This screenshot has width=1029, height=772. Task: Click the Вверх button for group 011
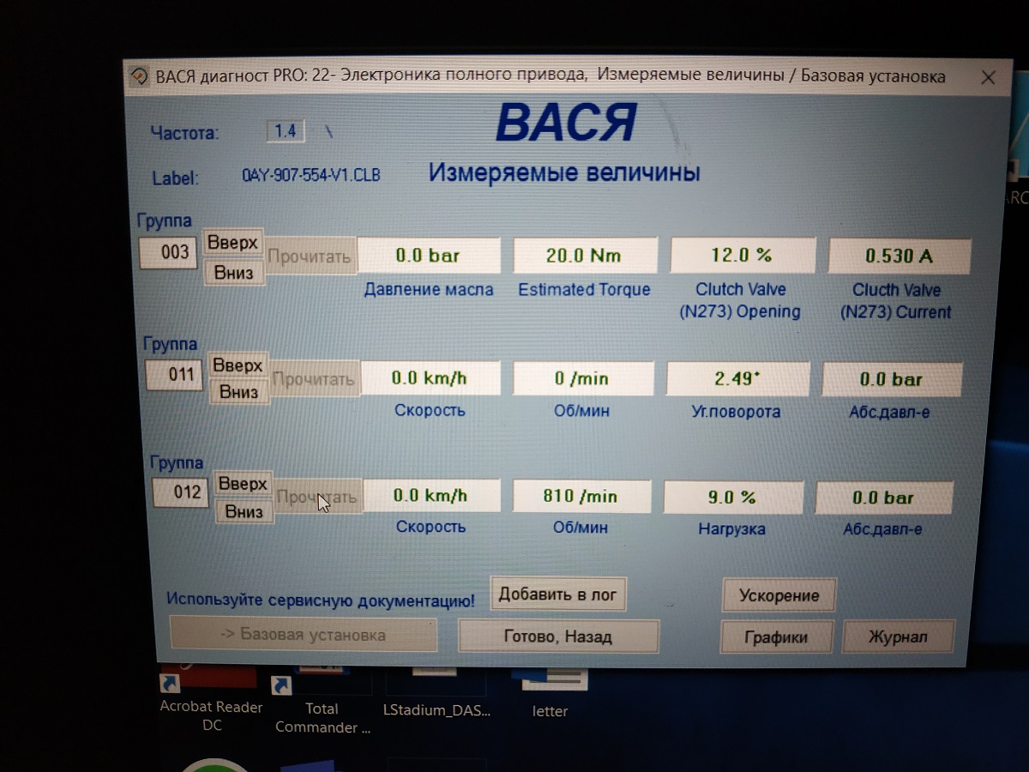(x=238, y=365)
